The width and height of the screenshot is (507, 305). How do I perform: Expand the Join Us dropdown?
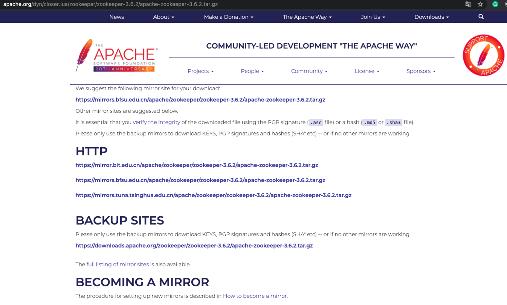373,17
